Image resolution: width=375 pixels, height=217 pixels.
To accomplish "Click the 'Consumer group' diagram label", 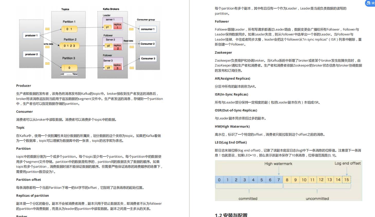I will coord(146,20).
